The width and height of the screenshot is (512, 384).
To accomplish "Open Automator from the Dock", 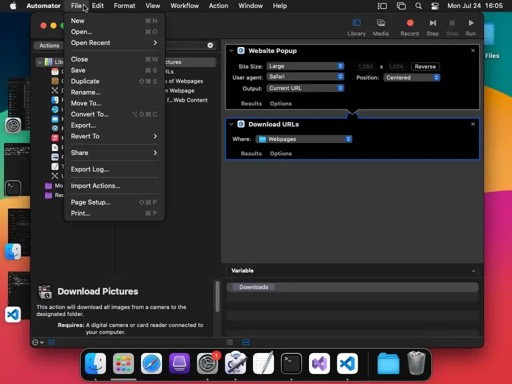I will [x=235, y=363].
